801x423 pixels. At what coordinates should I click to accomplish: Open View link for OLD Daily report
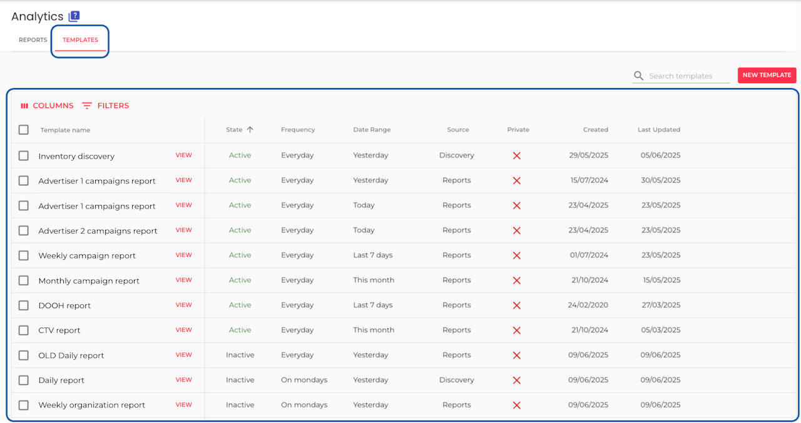tap(183, 355)
